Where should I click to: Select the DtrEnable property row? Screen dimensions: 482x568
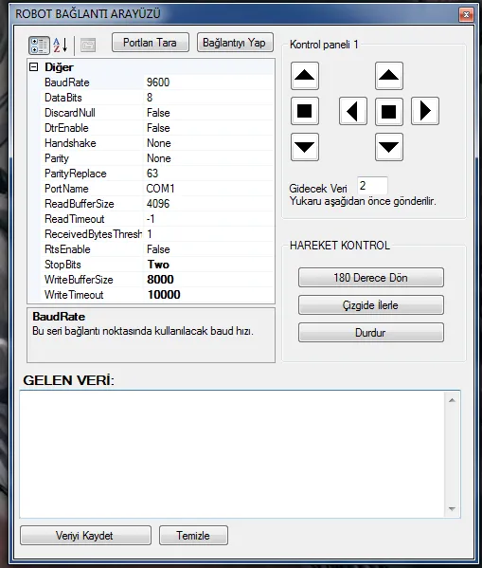[x=157, y=128]
